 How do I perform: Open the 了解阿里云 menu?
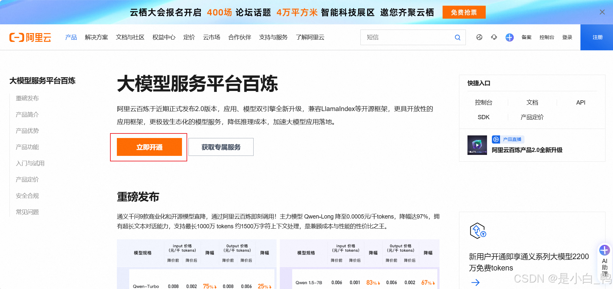tap(310, 37)
